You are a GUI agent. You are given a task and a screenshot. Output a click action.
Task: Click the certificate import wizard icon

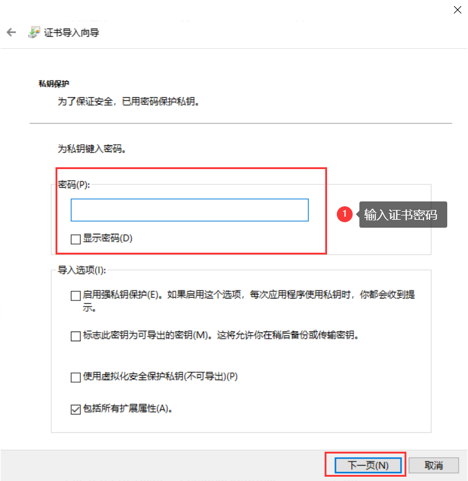34,32
